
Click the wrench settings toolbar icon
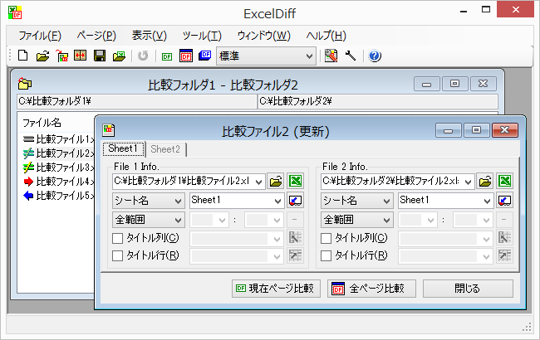pyautogui.click(x=351, y=56)
